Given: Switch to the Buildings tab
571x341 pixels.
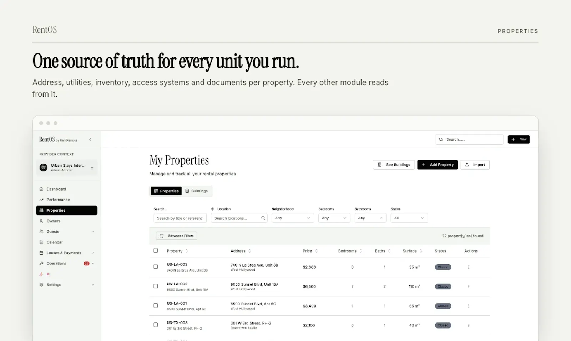Looking at the screenshot, I should 196,191.
